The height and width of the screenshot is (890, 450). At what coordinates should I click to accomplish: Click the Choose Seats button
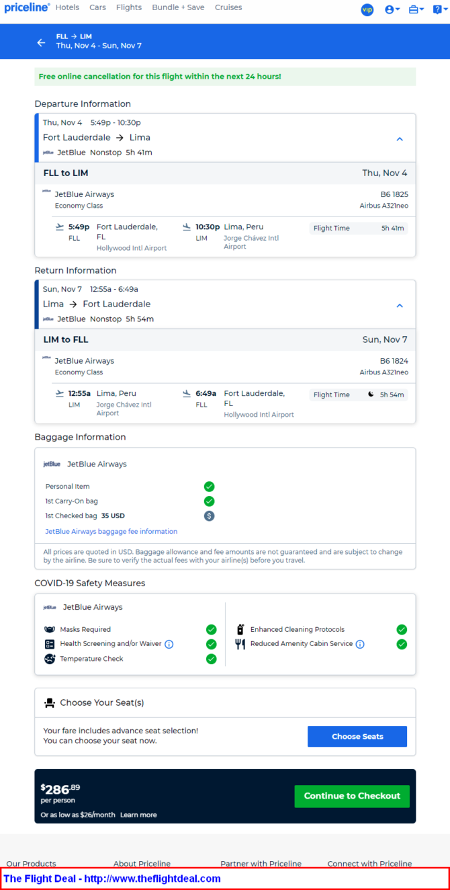coord(357,736)
